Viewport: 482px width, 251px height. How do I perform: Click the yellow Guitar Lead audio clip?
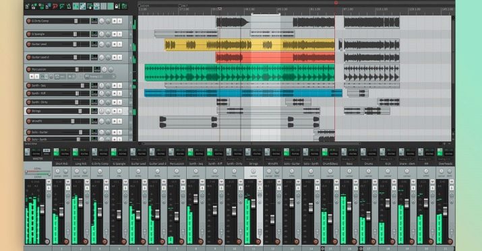pyautogui.click(x=249, y=45)
